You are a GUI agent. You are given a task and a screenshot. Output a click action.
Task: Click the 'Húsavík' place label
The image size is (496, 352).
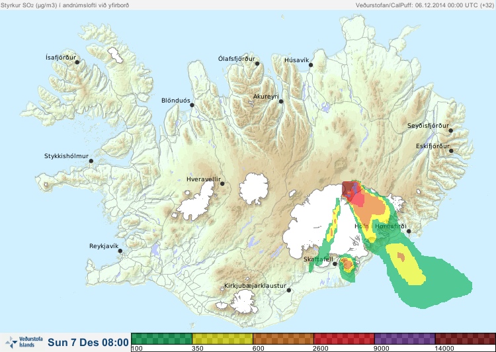coord(297,60)
